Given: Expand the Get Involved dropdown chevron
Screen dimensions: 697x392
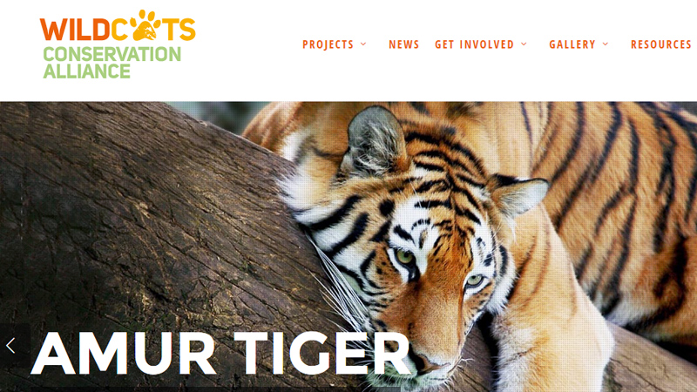Looking at the screenshot, I should (x=524, y=44).
